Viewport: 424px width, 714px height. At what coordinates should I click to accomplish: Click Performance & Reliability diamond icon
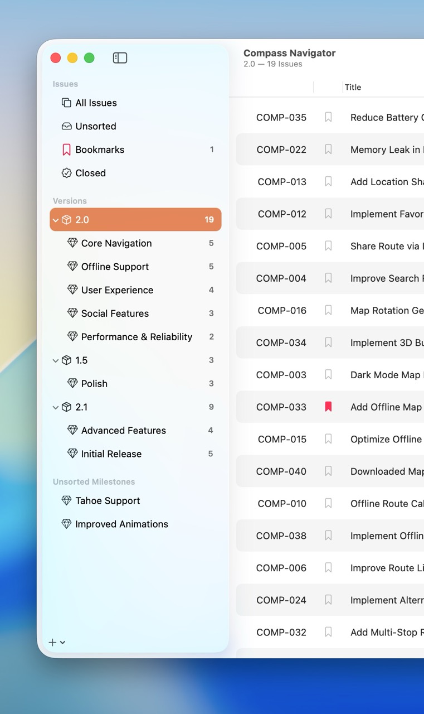(72, 337)
